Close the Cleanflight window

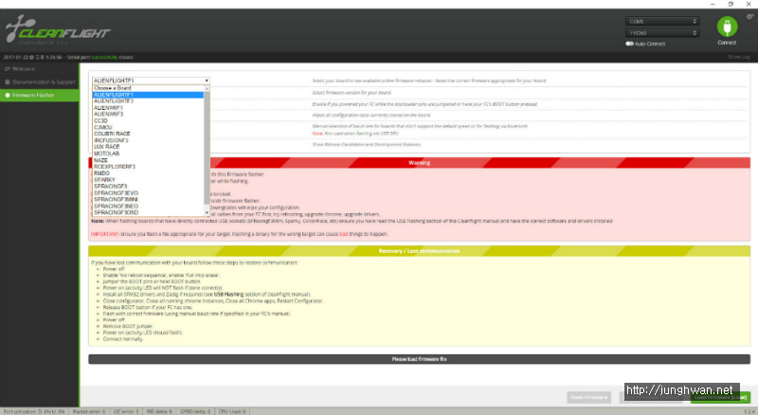tap(749, 4)
